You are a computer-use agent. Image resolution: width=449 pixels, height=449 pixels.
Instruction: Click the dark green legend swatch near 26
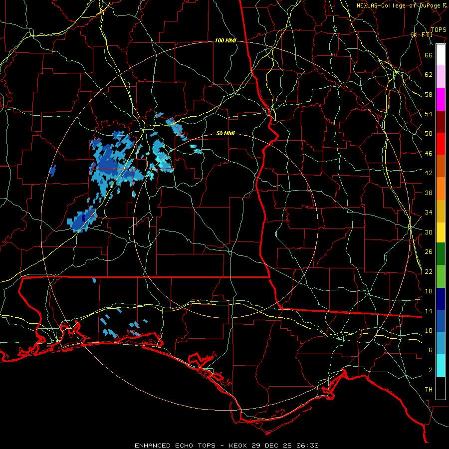(x=441, y=253)
